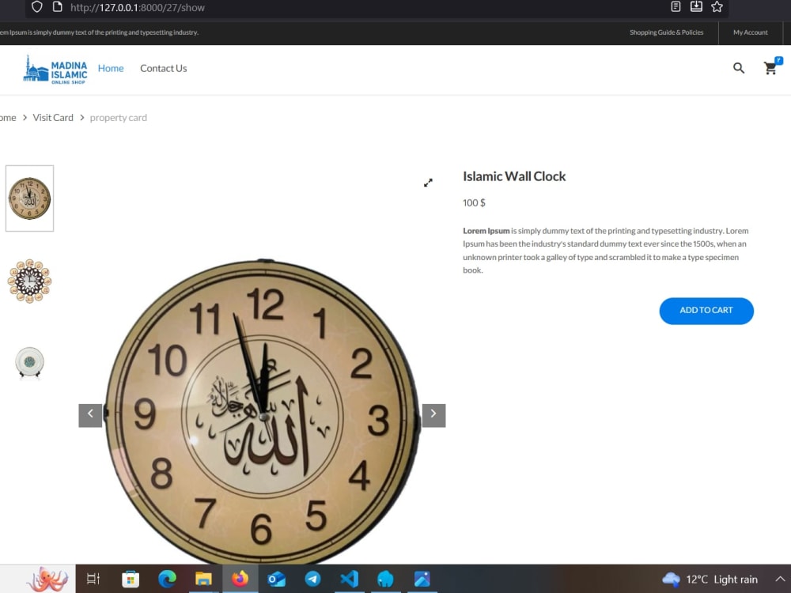Click the octopus icon at taskbar start
The height and width of the screenshot is (593, 791).
click(x=47, y=580)
